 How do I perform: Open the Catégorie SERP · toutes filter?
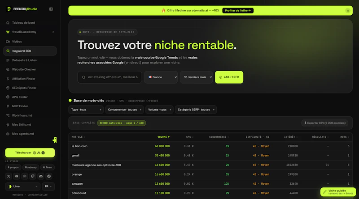click(196, 110)
